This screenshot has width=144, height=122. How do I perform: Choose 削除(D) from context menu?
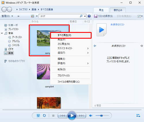(x=71, y=70)
